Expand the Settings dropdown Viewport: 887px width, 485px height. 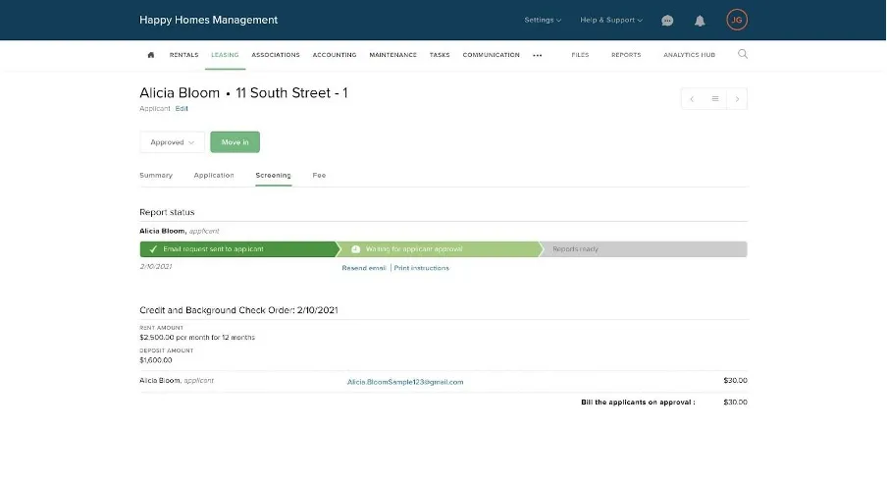(x=543, y=20)
